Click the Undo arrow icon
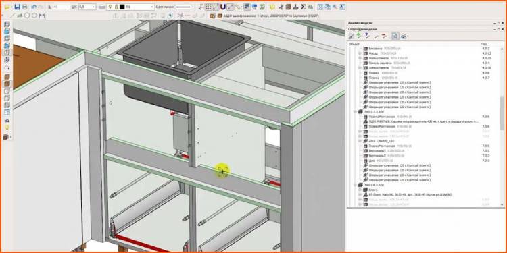 click(x=33, y=7)
